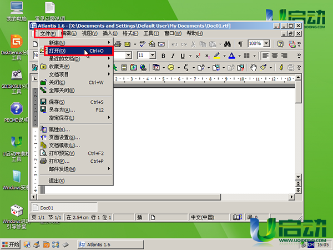333x250 pixels.
Task: Open the font size 11 dropdown
Action: click(x=153, y=55)
